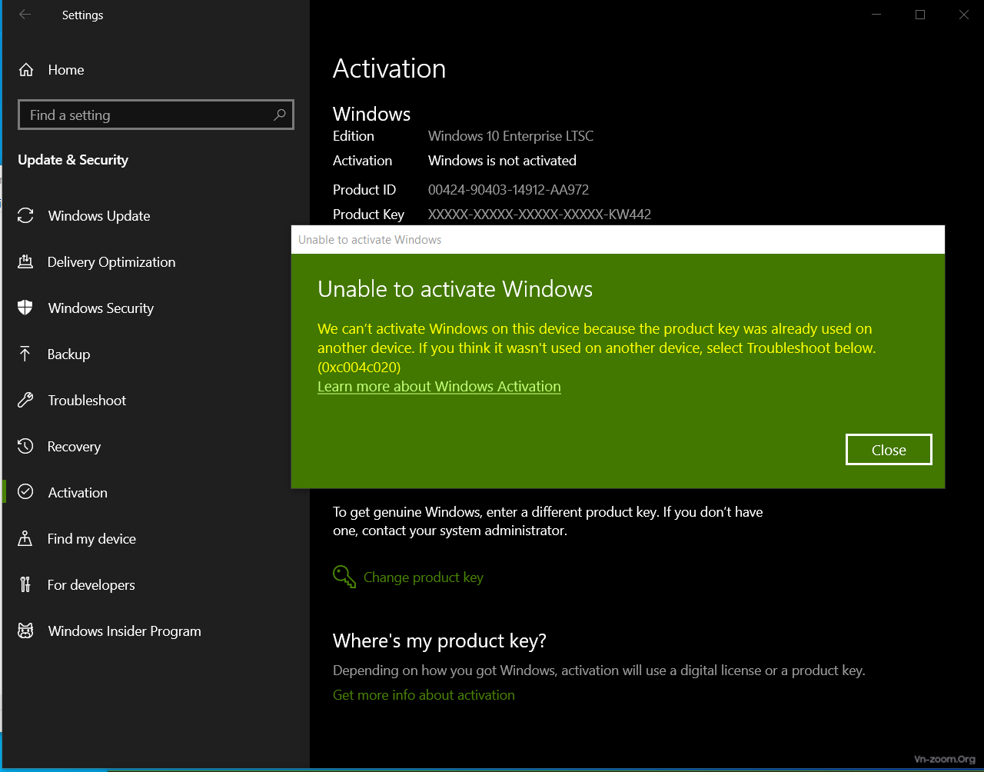Image resolution: width=984 pixels, height=772 pixels.
Task: Click the Troubleshoot wrench icon
Action: point(25,400)
